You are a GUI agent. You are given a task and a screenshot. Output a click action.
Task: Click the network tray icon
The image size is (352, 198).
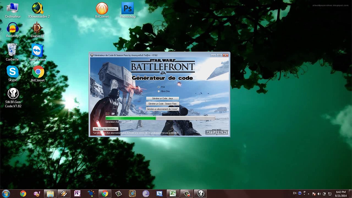tap(330, 194)
